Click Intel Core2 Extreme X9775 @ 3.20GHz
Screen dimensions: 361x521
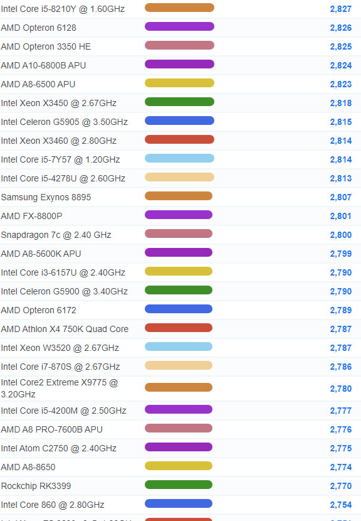pos(60,389)
